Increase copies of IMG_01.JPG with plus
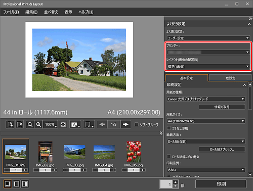The image size is (253, 191). point(25,170)
